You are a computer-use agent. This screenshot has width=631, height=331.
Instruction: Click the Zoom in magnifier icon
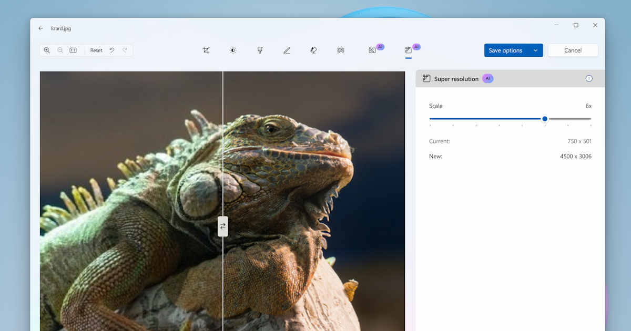[x=47, y=50]
